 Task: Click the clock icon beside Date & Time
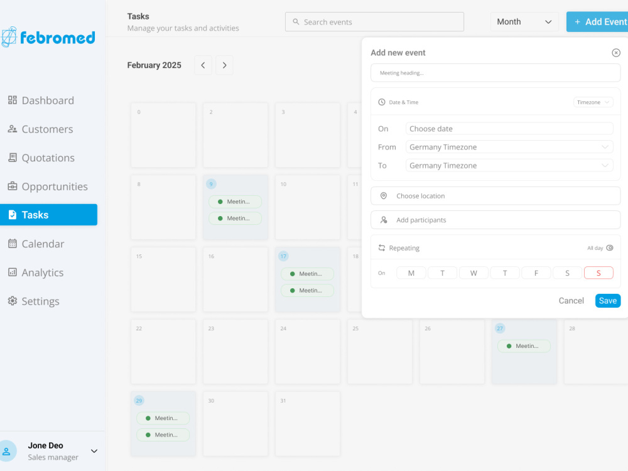tap(382, 102)
